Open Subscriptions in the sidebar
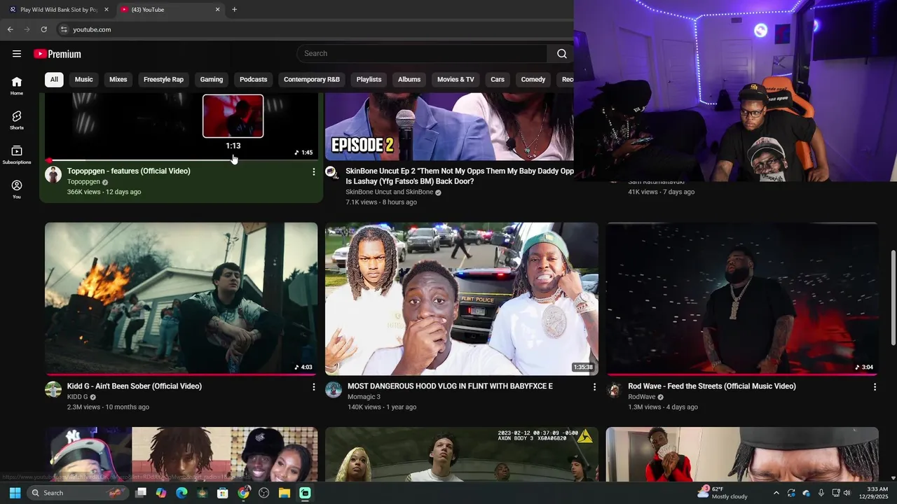This screenshot has height=504, width=897. click(x=17, y=155)
